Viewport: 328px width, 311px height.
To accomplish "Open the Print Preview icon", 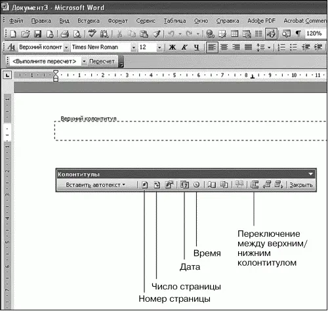I will tap(77, 34).
